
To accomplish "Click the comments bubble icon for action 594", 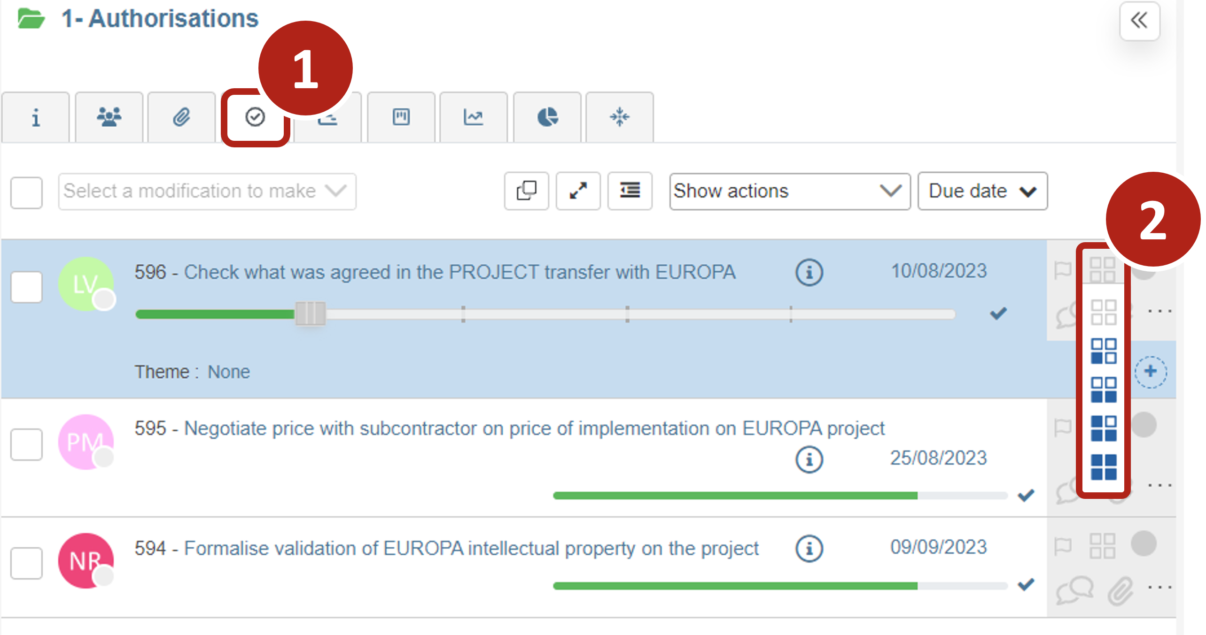I will 1074,590.
